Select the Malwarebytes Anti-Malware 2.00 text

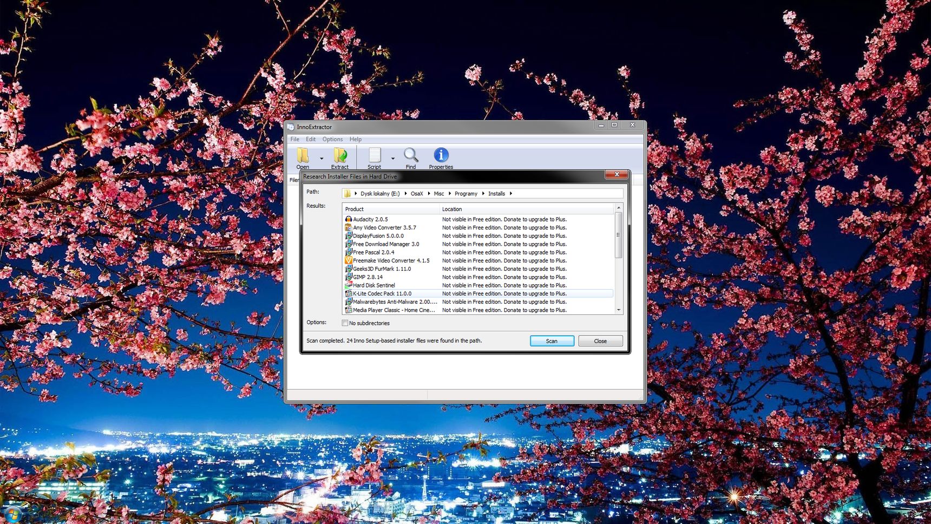pos(395,302)
